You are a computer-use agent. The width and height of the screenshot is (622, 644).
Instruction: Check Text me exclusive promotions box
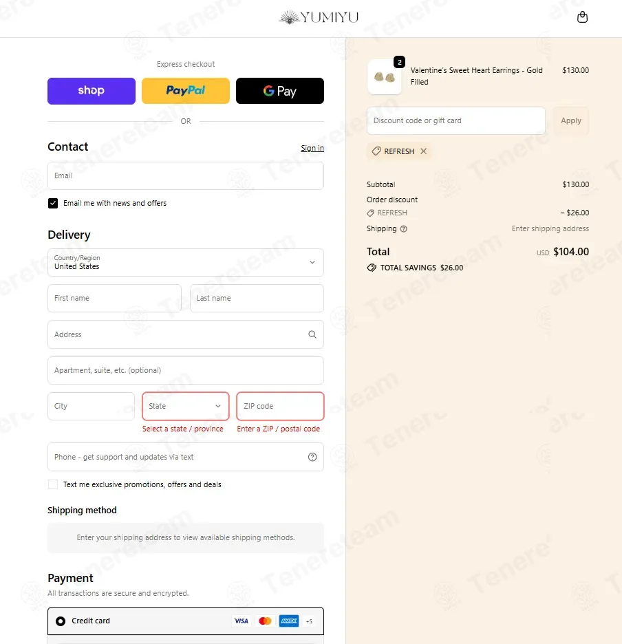53,484
